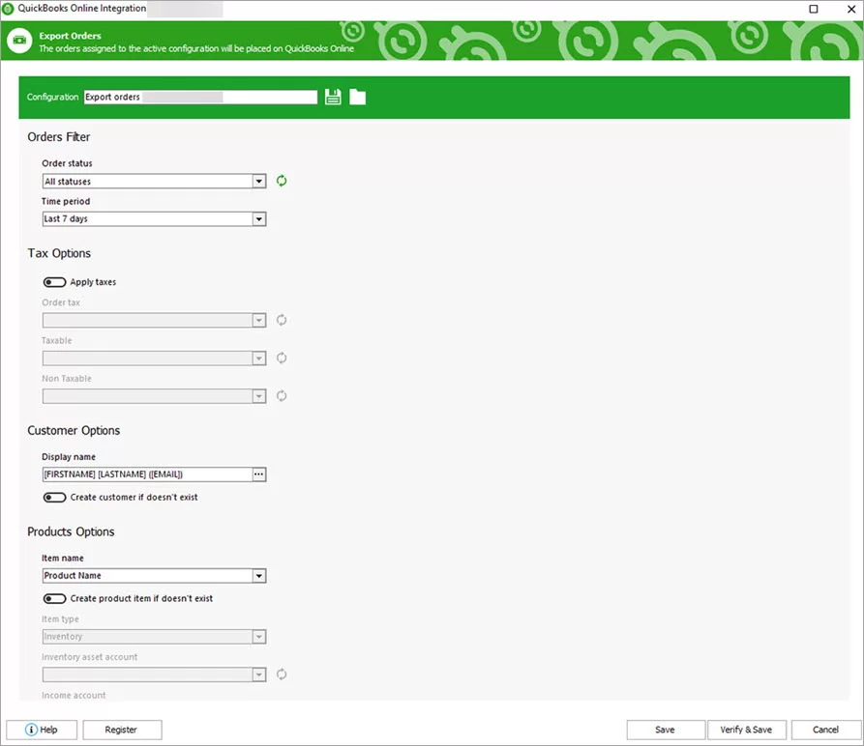Click the Register button
Screen dimensions: 864x746
point(122,730)
